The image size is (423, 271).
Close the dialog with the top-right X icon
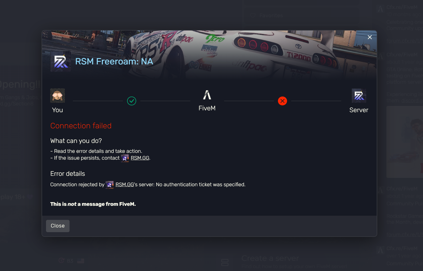tap(370, 37)
